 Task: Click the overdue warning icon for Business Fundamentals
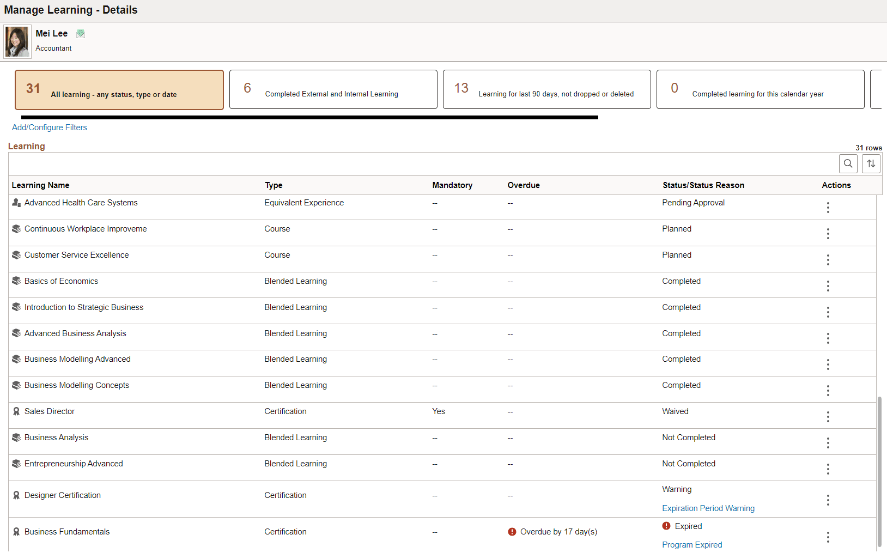coord(512,531)
